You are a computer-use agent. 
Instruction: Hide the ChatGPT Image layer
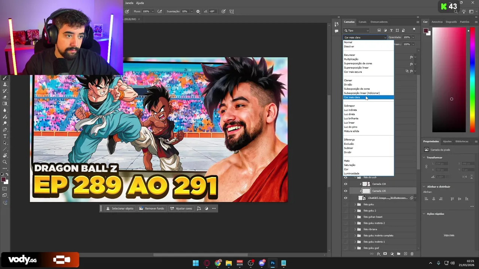coord(345,198)
